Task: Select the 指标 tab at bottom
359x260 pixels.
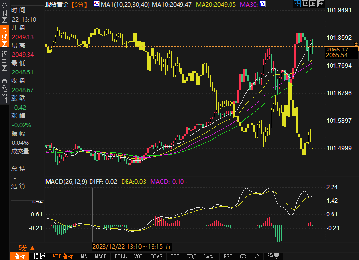Action: [x=20, y=256]
